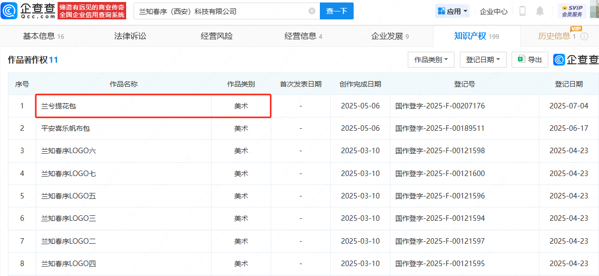The image size is (599, 276).
Task: Open 企业中心 link
Action: point(494,11)
